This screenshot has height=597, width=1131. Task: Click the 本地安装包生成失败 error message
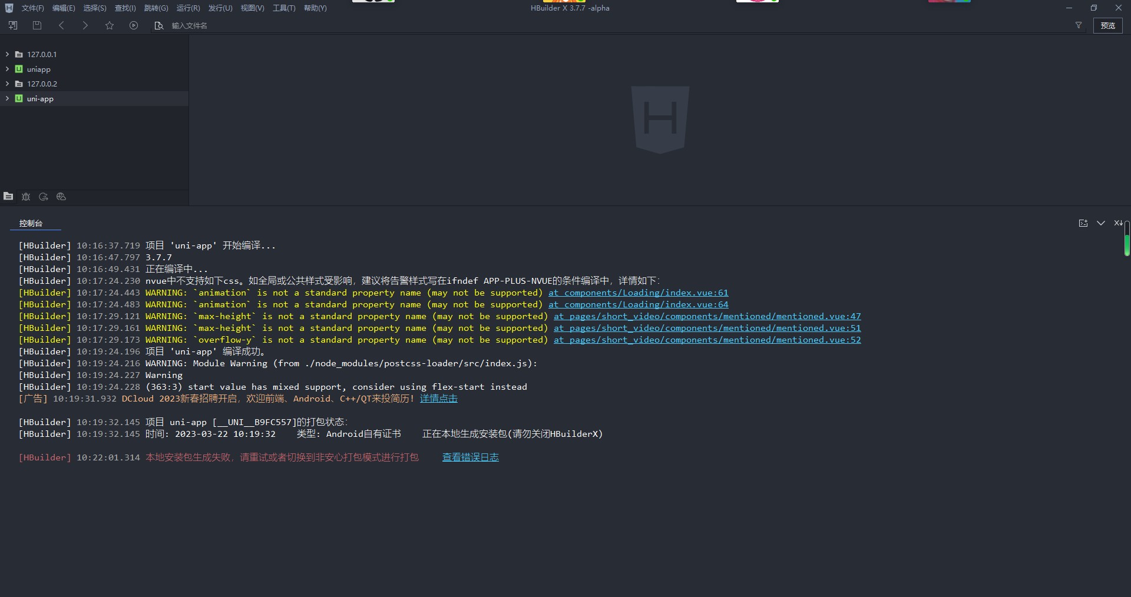[x=282, y=457]
